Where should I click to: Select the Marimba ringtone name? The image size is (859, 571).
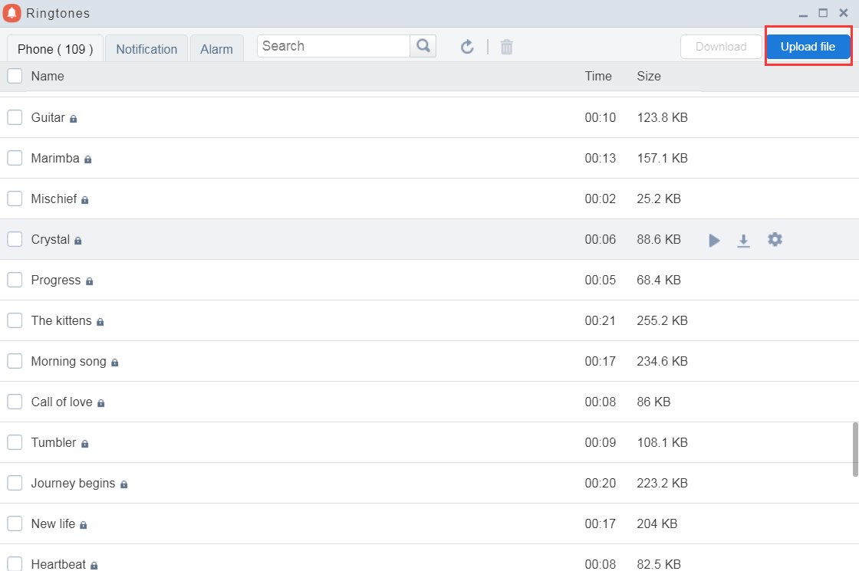(54, 158)
